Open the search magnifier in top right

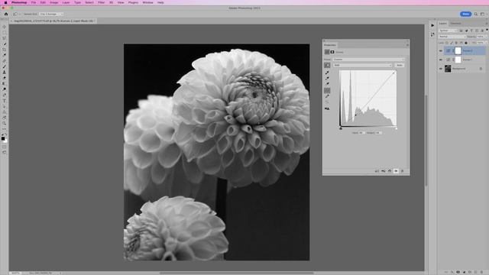[x=476, y=14]
